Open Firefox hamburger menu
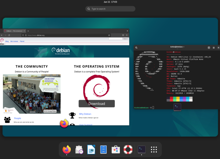This screenshot has height=159, width=220. point(127,35)
